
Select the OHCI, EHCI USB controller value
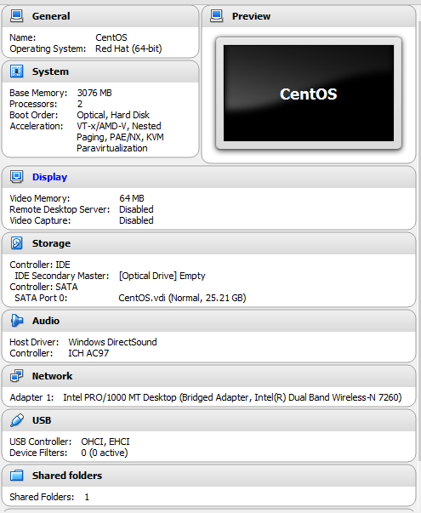105,442
